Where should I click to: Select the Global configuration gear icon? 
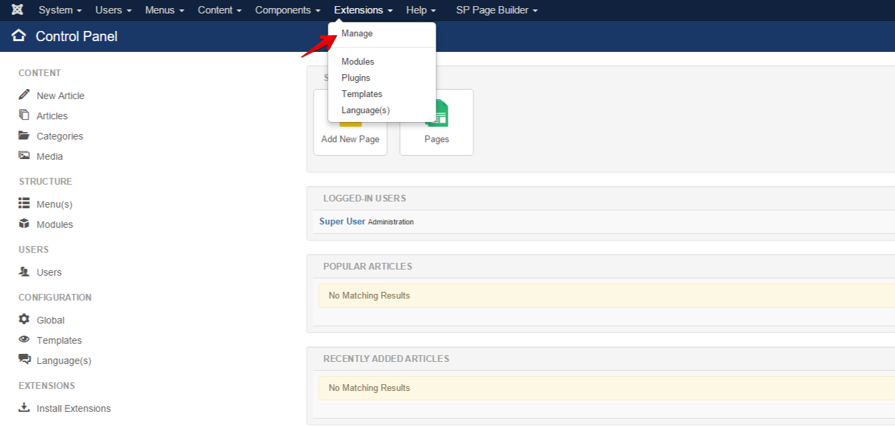24,319
